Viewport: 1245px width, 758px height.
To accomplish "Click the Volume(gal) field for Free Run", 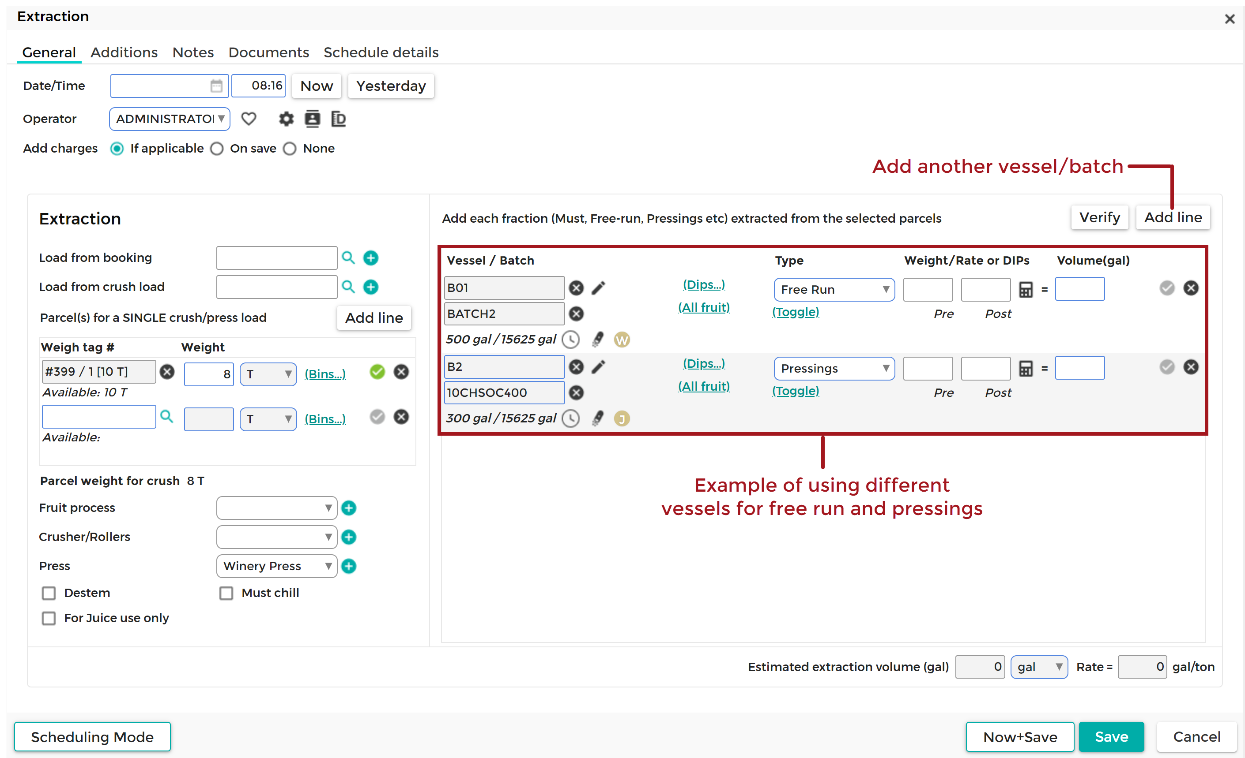I will pos(1080,289).
